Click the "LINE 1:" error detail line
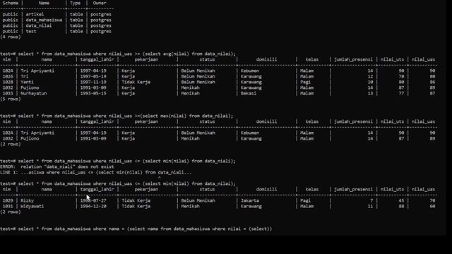Screen dimensions: 452x254 96,172
